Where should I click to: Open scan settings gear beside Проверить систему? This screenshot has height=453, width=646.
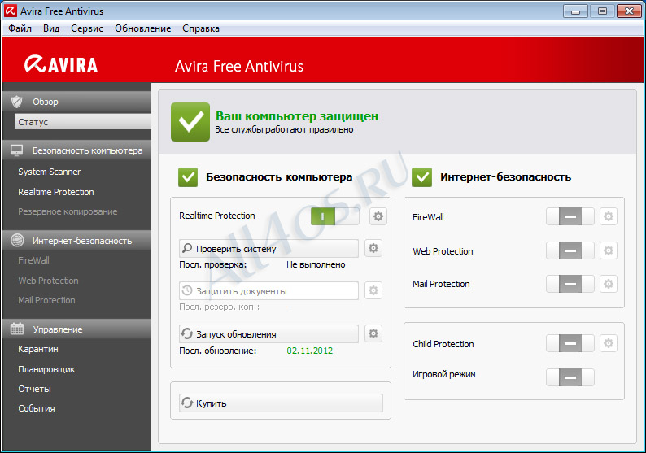tap(373, 248)
